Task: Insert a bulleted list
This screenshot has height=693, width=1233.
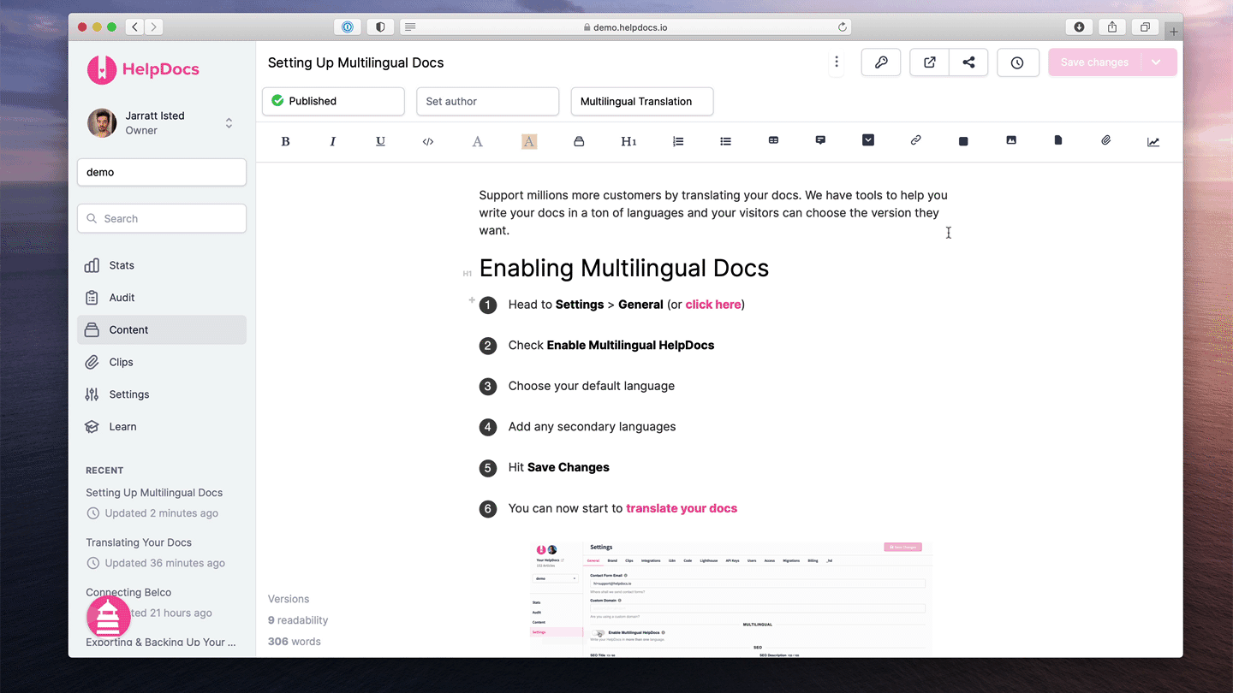Action: click(x=725, y=141)
